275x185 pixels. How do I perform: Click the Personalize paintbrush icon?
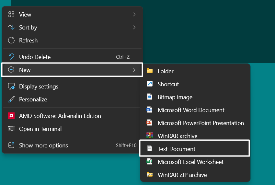coord(11,99)
